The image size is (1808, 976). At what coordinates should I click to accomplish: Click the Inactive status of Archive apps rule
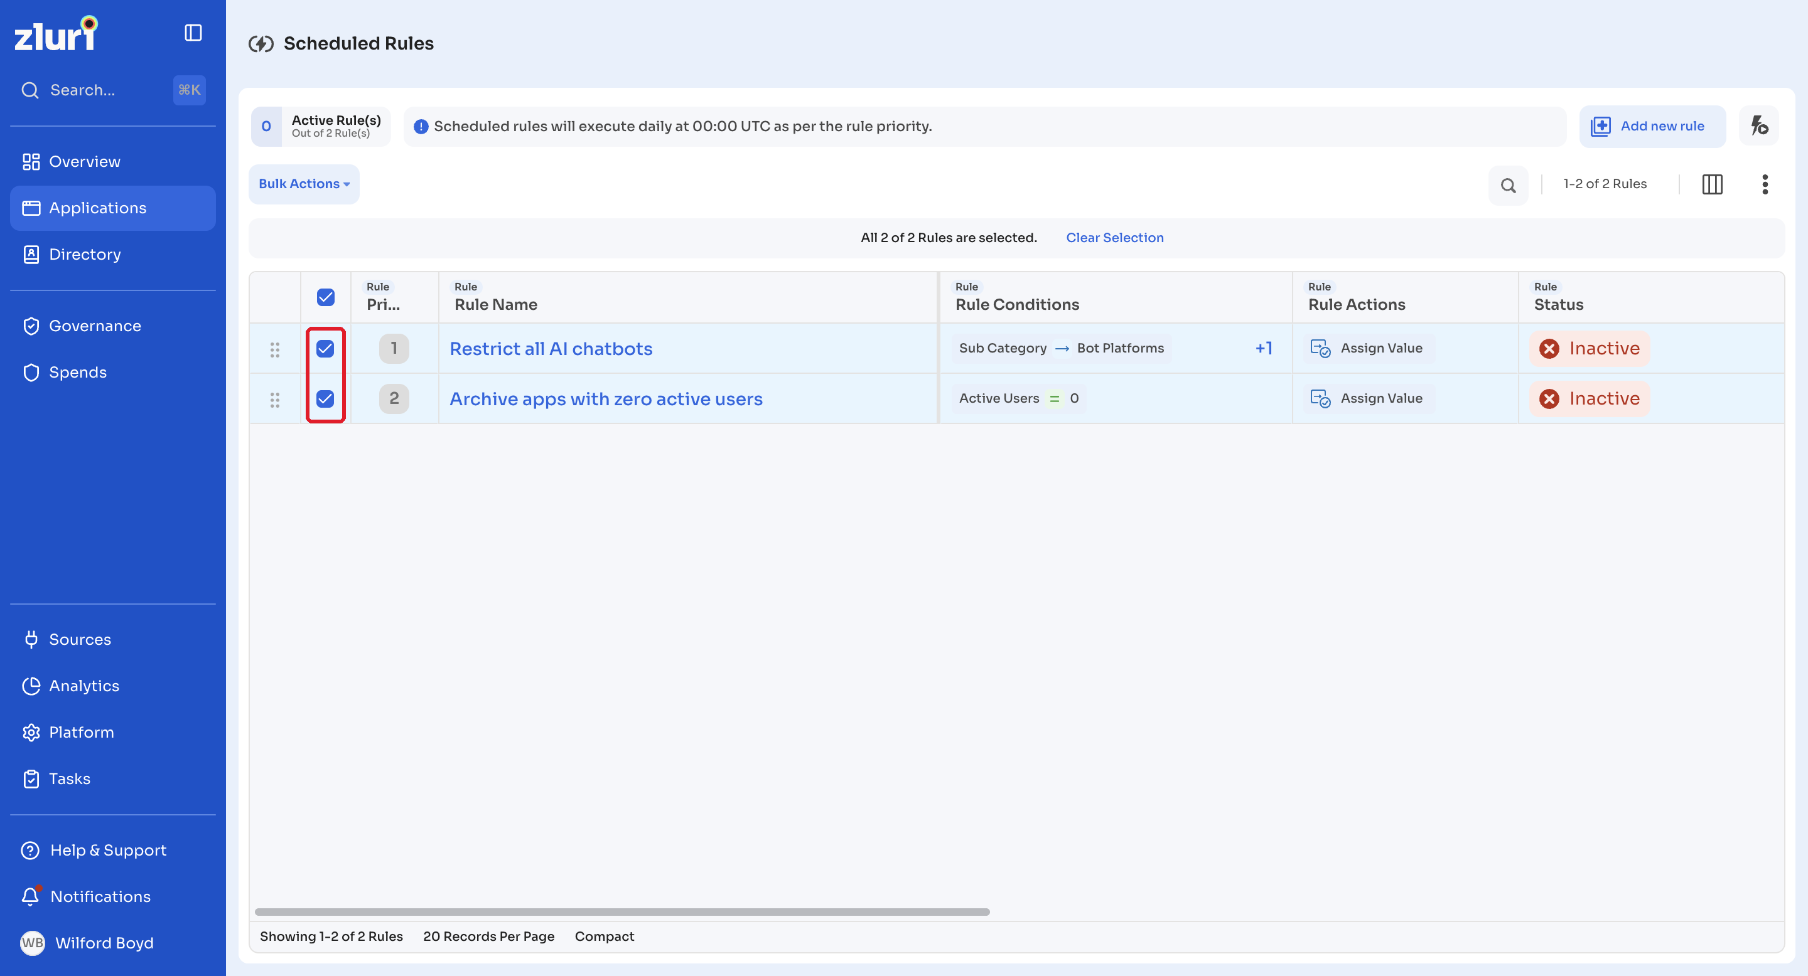[x=1590, y=399]
